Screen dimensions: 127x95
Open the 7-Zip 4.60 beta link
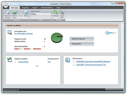(23, 62)
